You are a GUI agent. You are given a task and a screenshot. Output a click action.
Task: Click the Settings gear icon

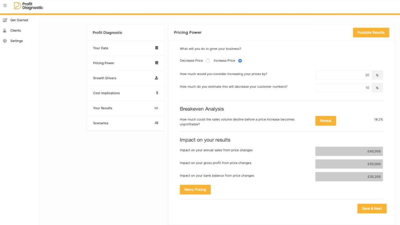pyautogui.click(x=5, y=41)
